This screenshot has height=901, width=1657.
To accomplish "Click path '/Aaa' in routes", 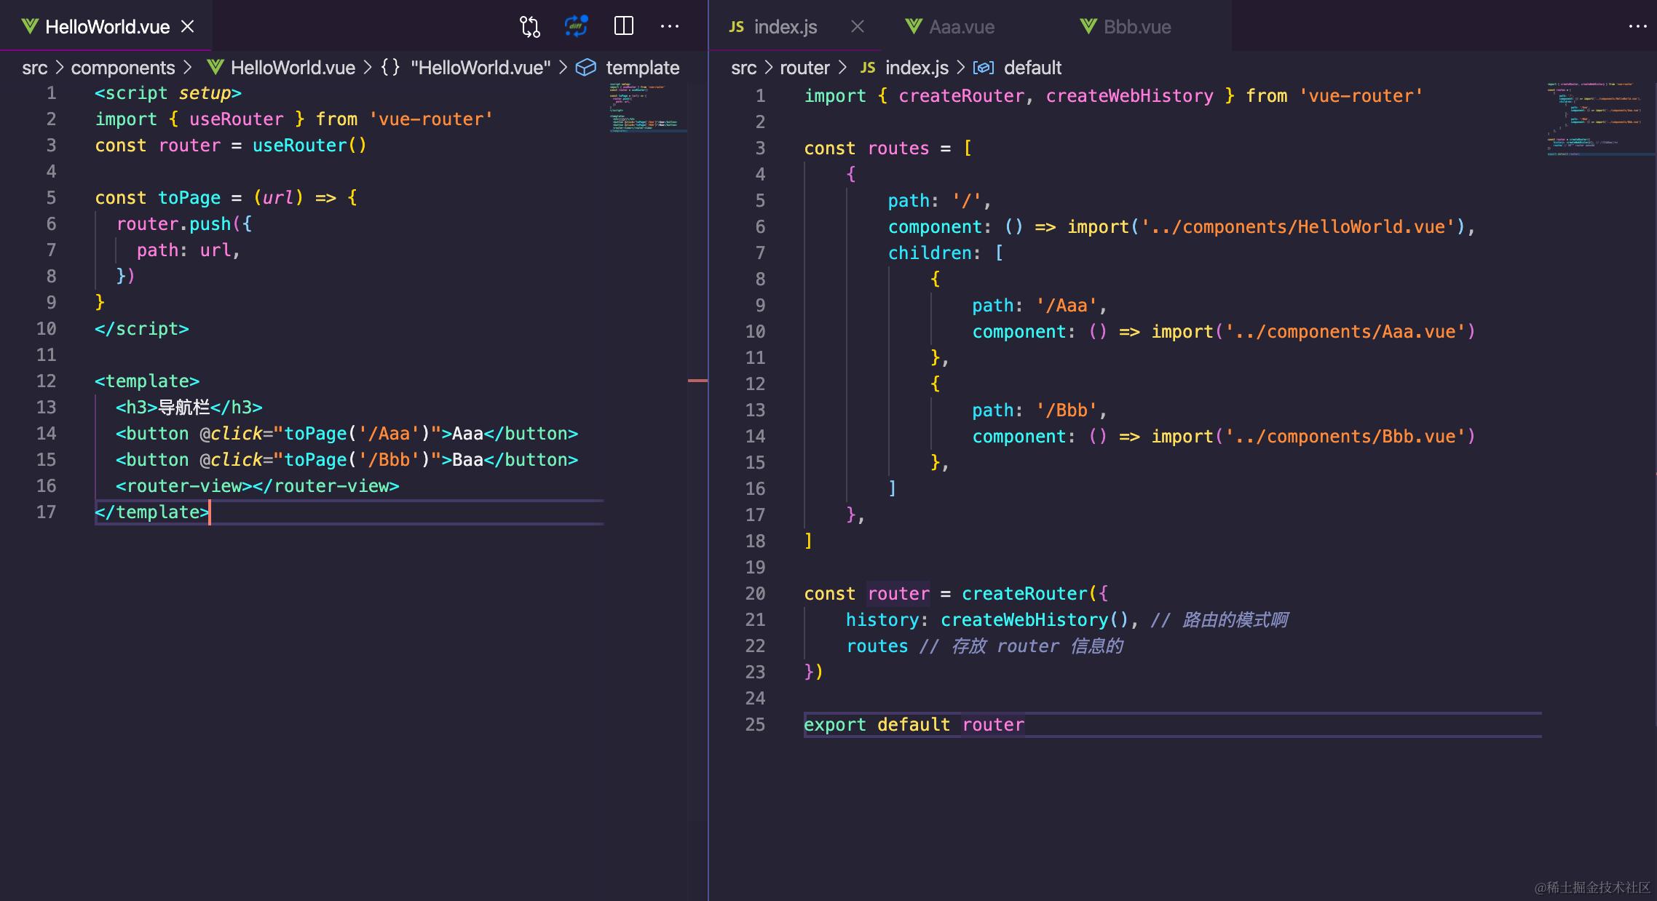I will pyautogui.click(x=1066, y=305).
